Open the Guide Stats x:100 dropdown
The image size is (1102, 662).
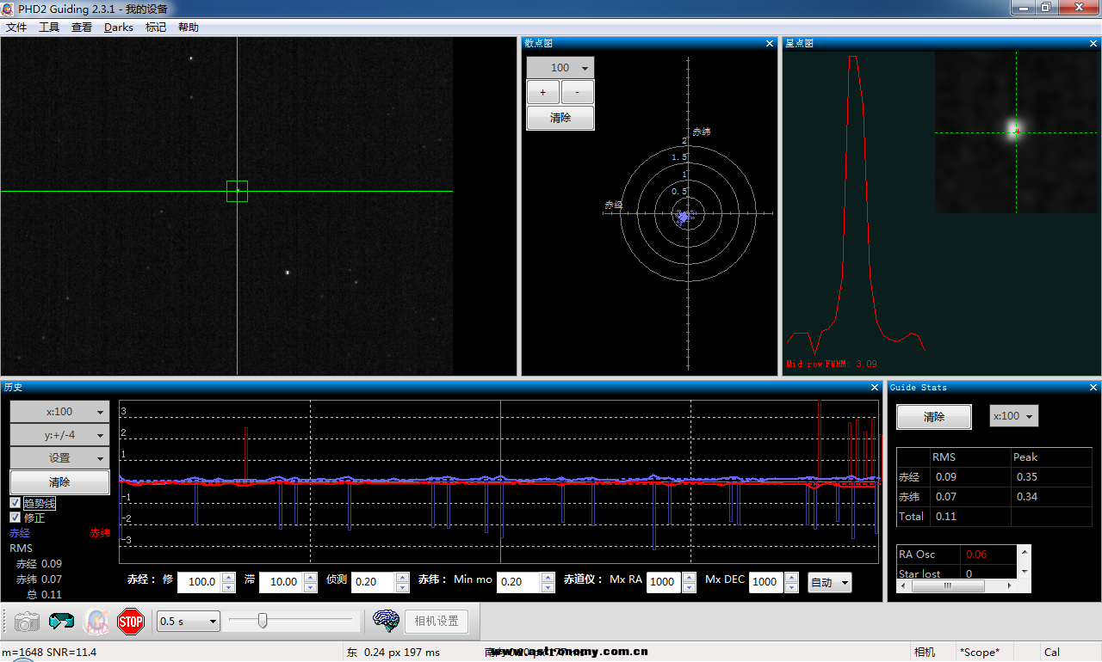(x=1014, y=416)
